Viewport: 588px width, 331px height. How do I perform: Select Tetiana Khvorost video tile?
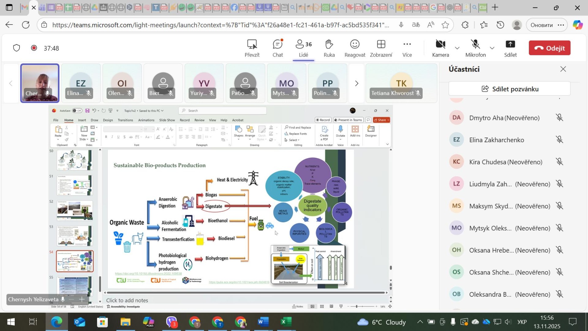[401, 84]
